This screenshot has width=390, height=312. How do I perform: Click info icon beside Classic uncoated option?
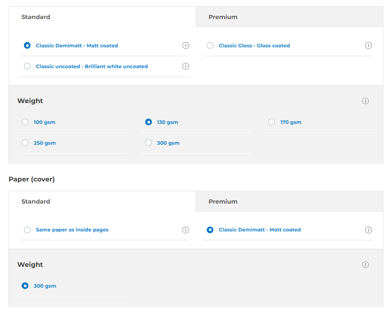185,66
